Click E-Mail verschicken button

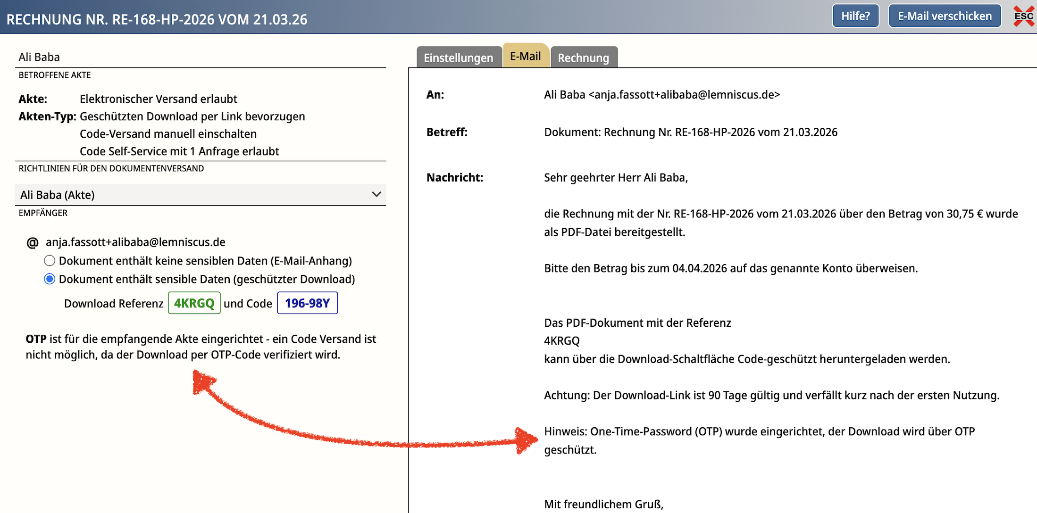pos(945,16)
